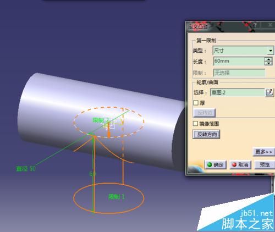Increase the 长度 value with the up arrow

268,59
